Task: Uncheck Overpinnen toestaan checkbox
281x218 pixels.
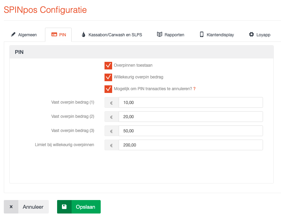Action: 108,66
